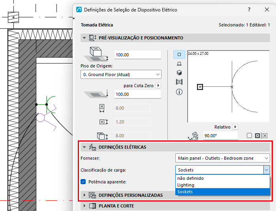Image resolution: width=276 pixels, height=211 pixels.
Task: Click the disabled 1.20 dimension field
Action: click(x=133, y=122)
